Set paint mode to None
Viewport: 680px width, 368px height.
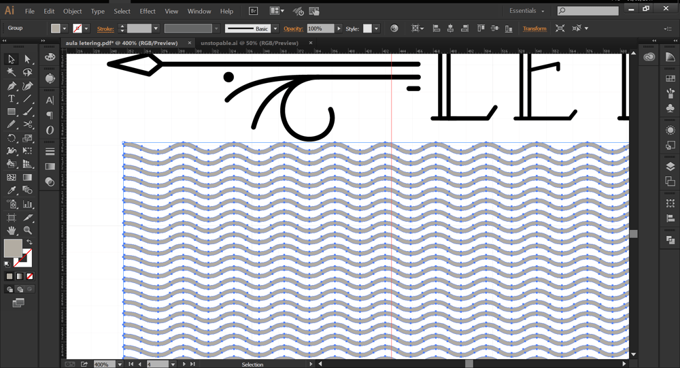pos(29,276)
